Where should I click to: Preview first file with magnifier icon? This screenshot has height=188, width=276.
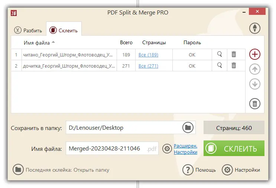pos(219,54)
